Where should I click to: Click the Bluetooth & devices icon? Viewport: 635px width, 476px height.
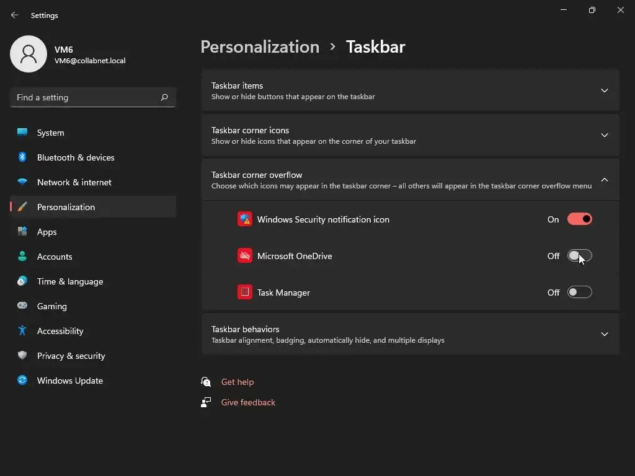tap(22, 157)
